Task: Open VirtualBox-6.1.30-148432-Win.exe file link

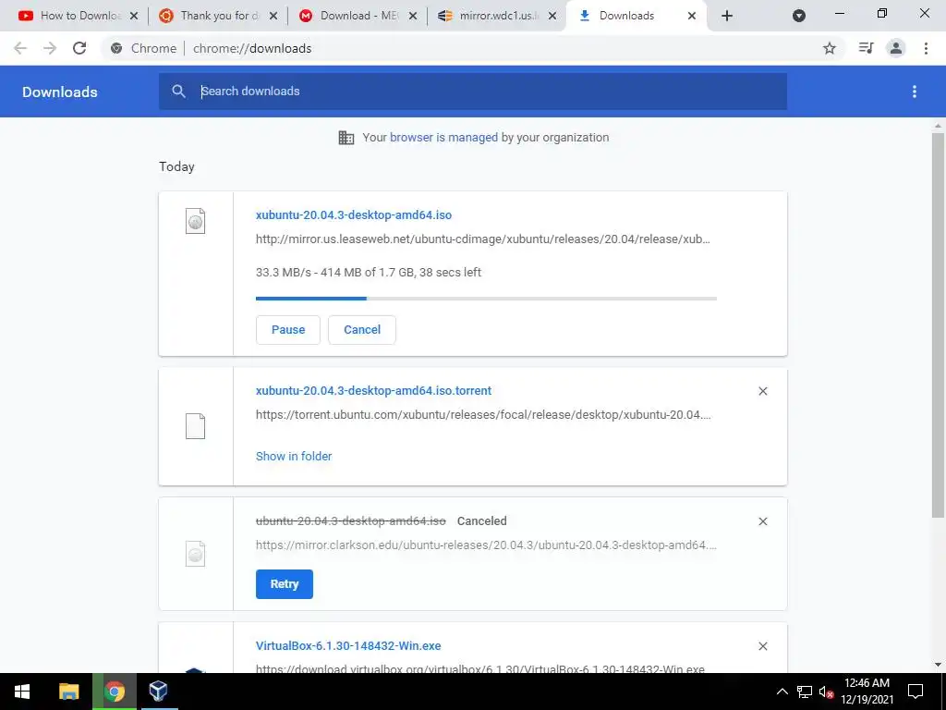Action: click(x=348, y=646)
